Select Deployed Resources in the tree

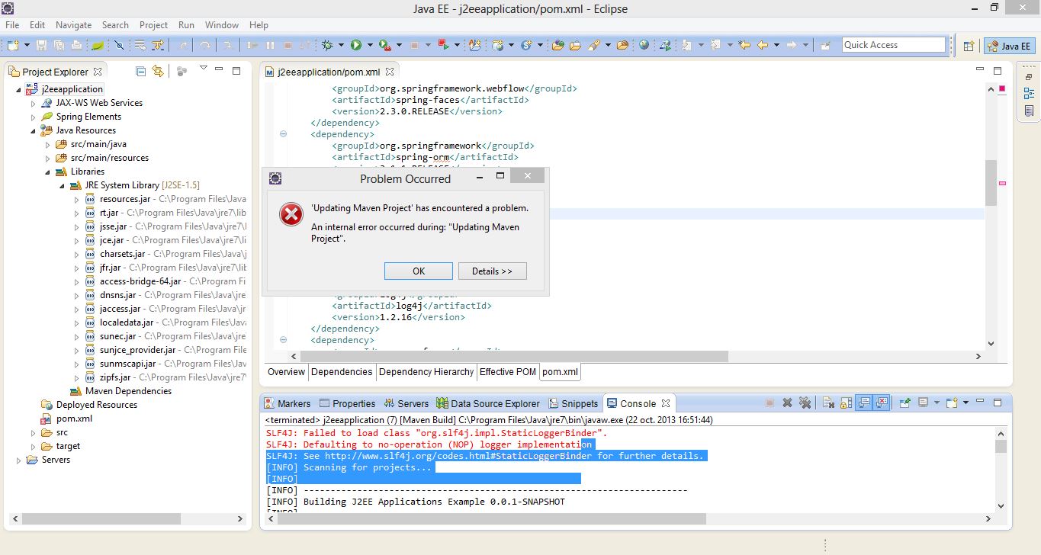click(96, 405)
